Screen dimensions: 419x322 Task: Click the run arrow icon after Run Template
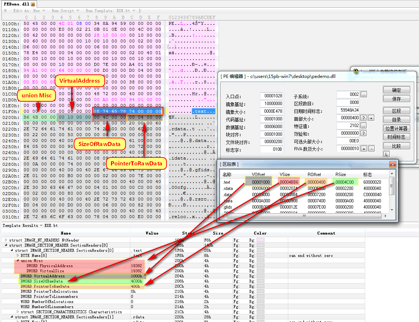point(140,11)
